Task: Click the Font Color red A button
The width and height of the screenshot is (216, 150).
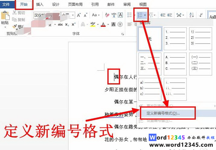Action: [103, 24]
